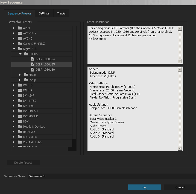Image resolution: width=196 pixels, height=194 pixels.
Task: Expand the RED R3D folder arrow
Action: (x=13, y=132)
